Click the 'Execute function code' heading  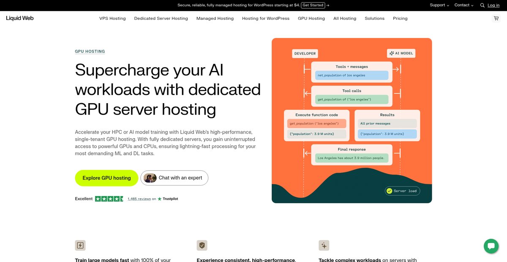point(316,115)
